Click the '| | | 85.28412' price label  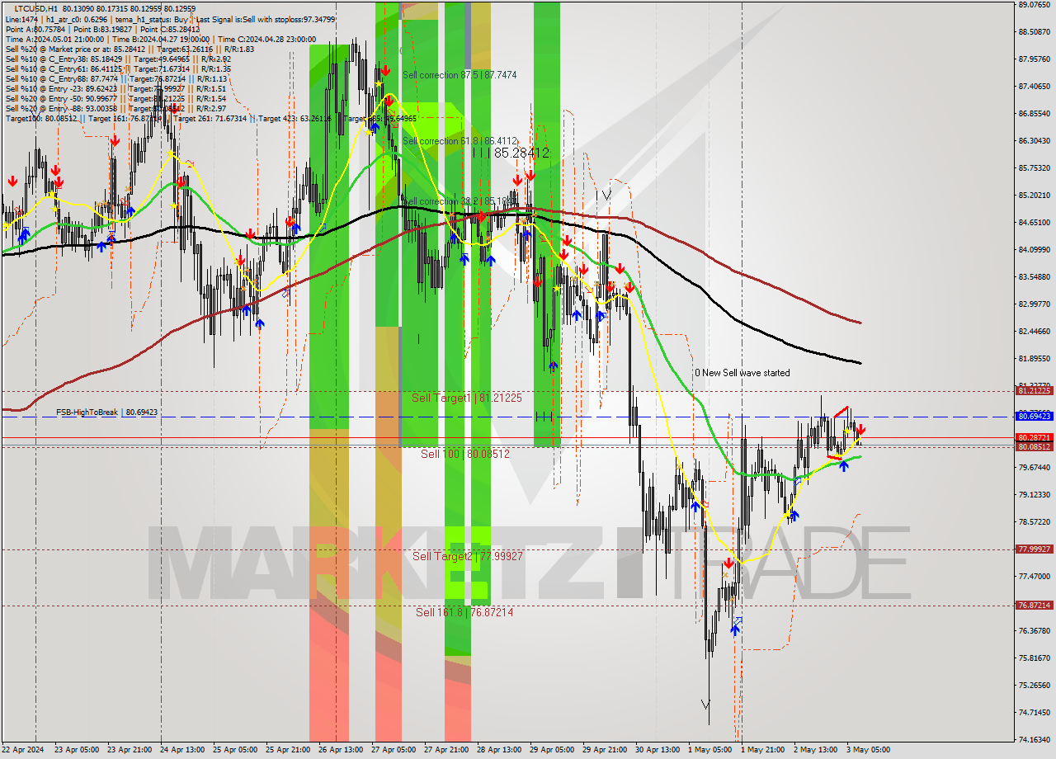click(511, 153)
